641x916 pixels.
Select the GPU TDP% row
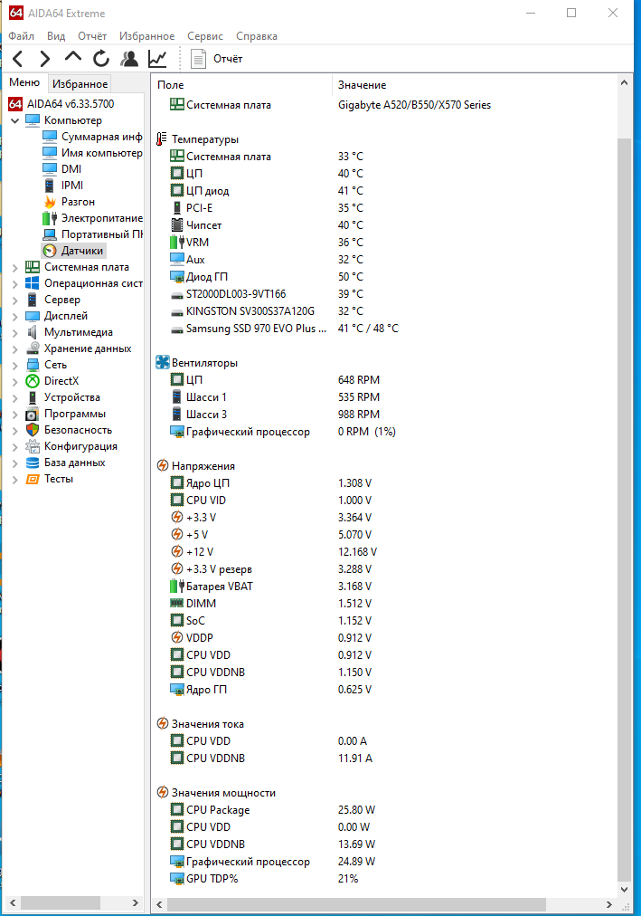[383, 879]
